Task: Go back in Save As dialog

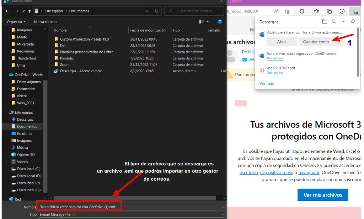Action: coord(7,11)
